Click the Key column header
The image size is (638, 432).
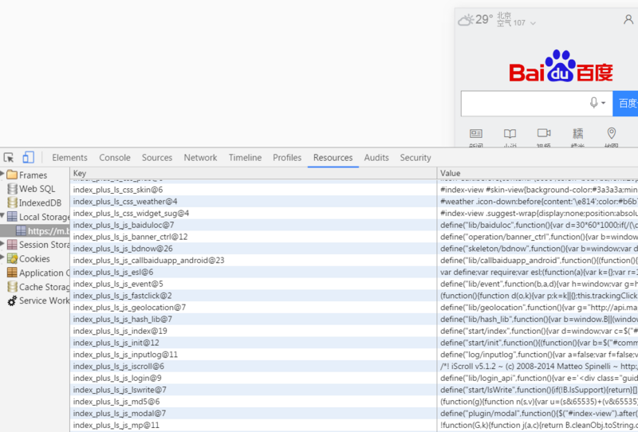[253, 173]
